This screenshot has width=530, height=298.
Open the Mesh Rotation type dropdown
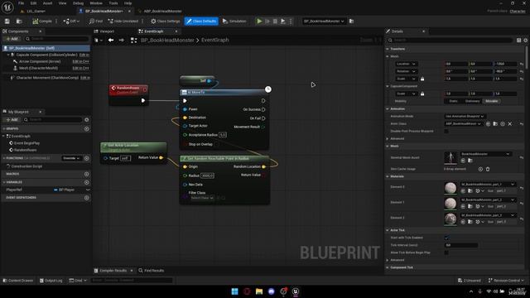point(406,71)
